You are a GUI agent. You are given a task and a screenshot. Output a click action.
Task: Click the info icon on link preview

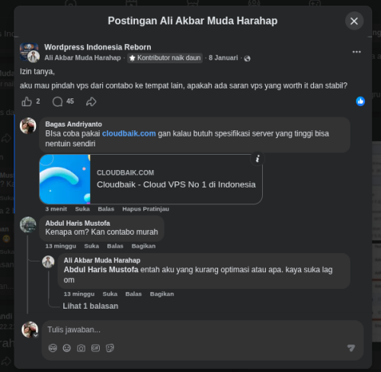click(258, 159)
